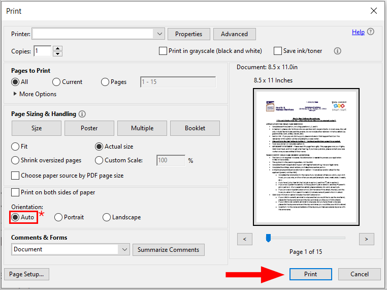Click the Page Sizing & Handling info icon

82,114
